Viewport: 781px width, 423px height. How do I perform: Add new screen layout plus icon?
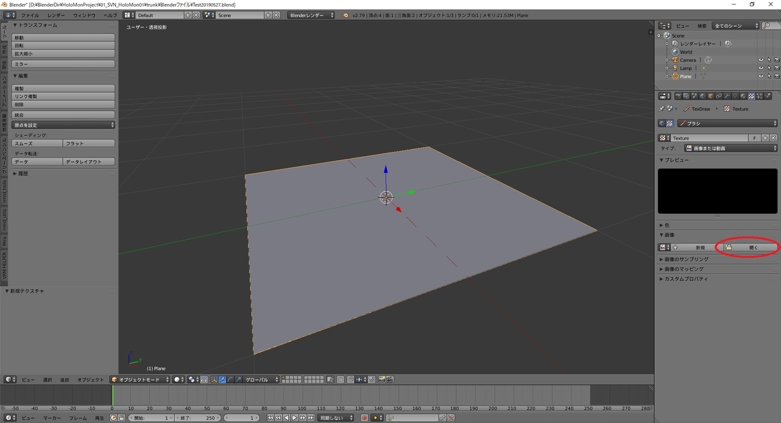pos(188,14)
